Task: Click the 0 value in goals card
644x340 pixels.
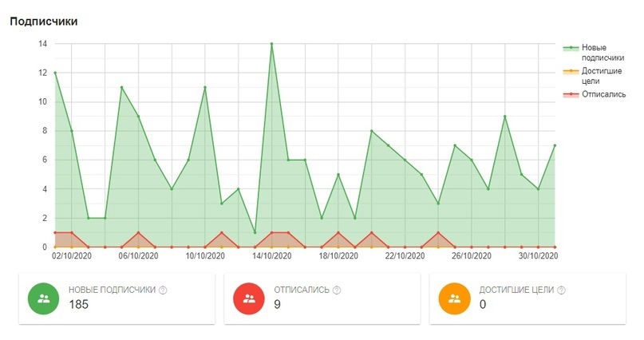Action: [482, 304]
